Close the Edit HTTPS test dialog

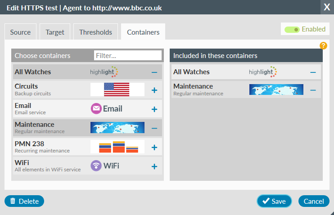[326, 7]
